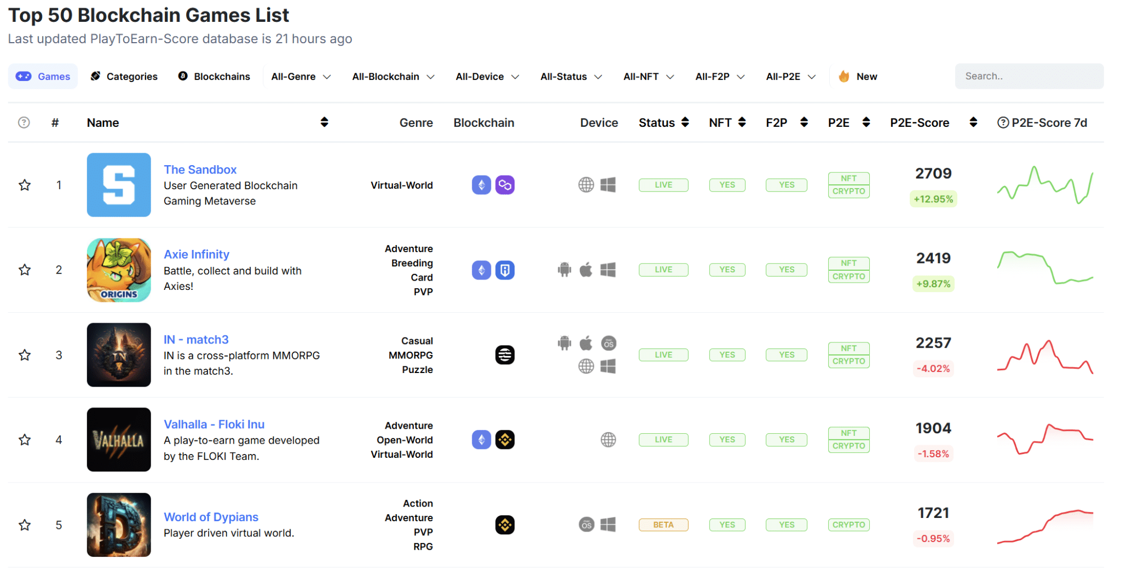1121x571 pixels.
Task: Open the Axie Infinity game page
Action: coord(196,254)
